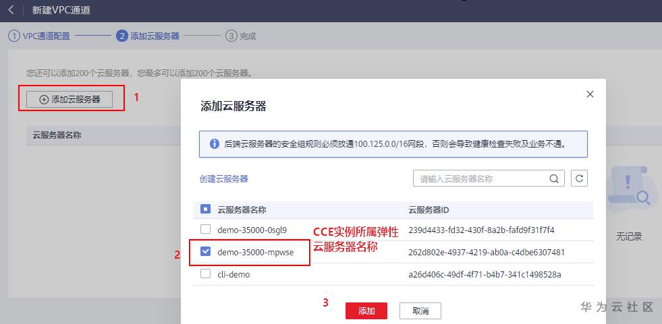Click server name cli-demo
This screenshot has height=324, width=662.
tap(233, 274)
